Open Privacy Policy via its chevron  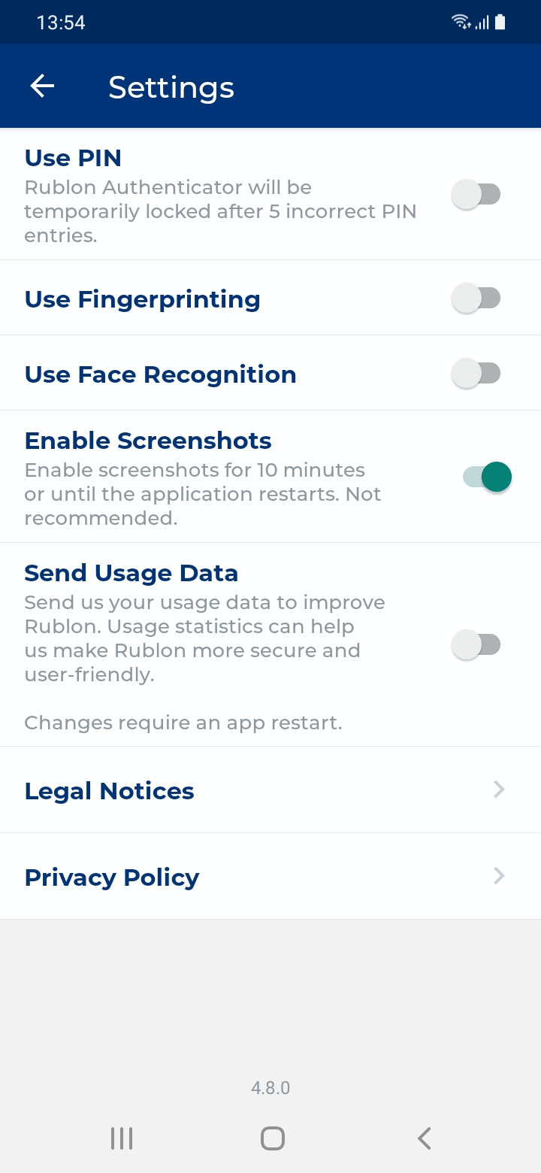point(499,876)
